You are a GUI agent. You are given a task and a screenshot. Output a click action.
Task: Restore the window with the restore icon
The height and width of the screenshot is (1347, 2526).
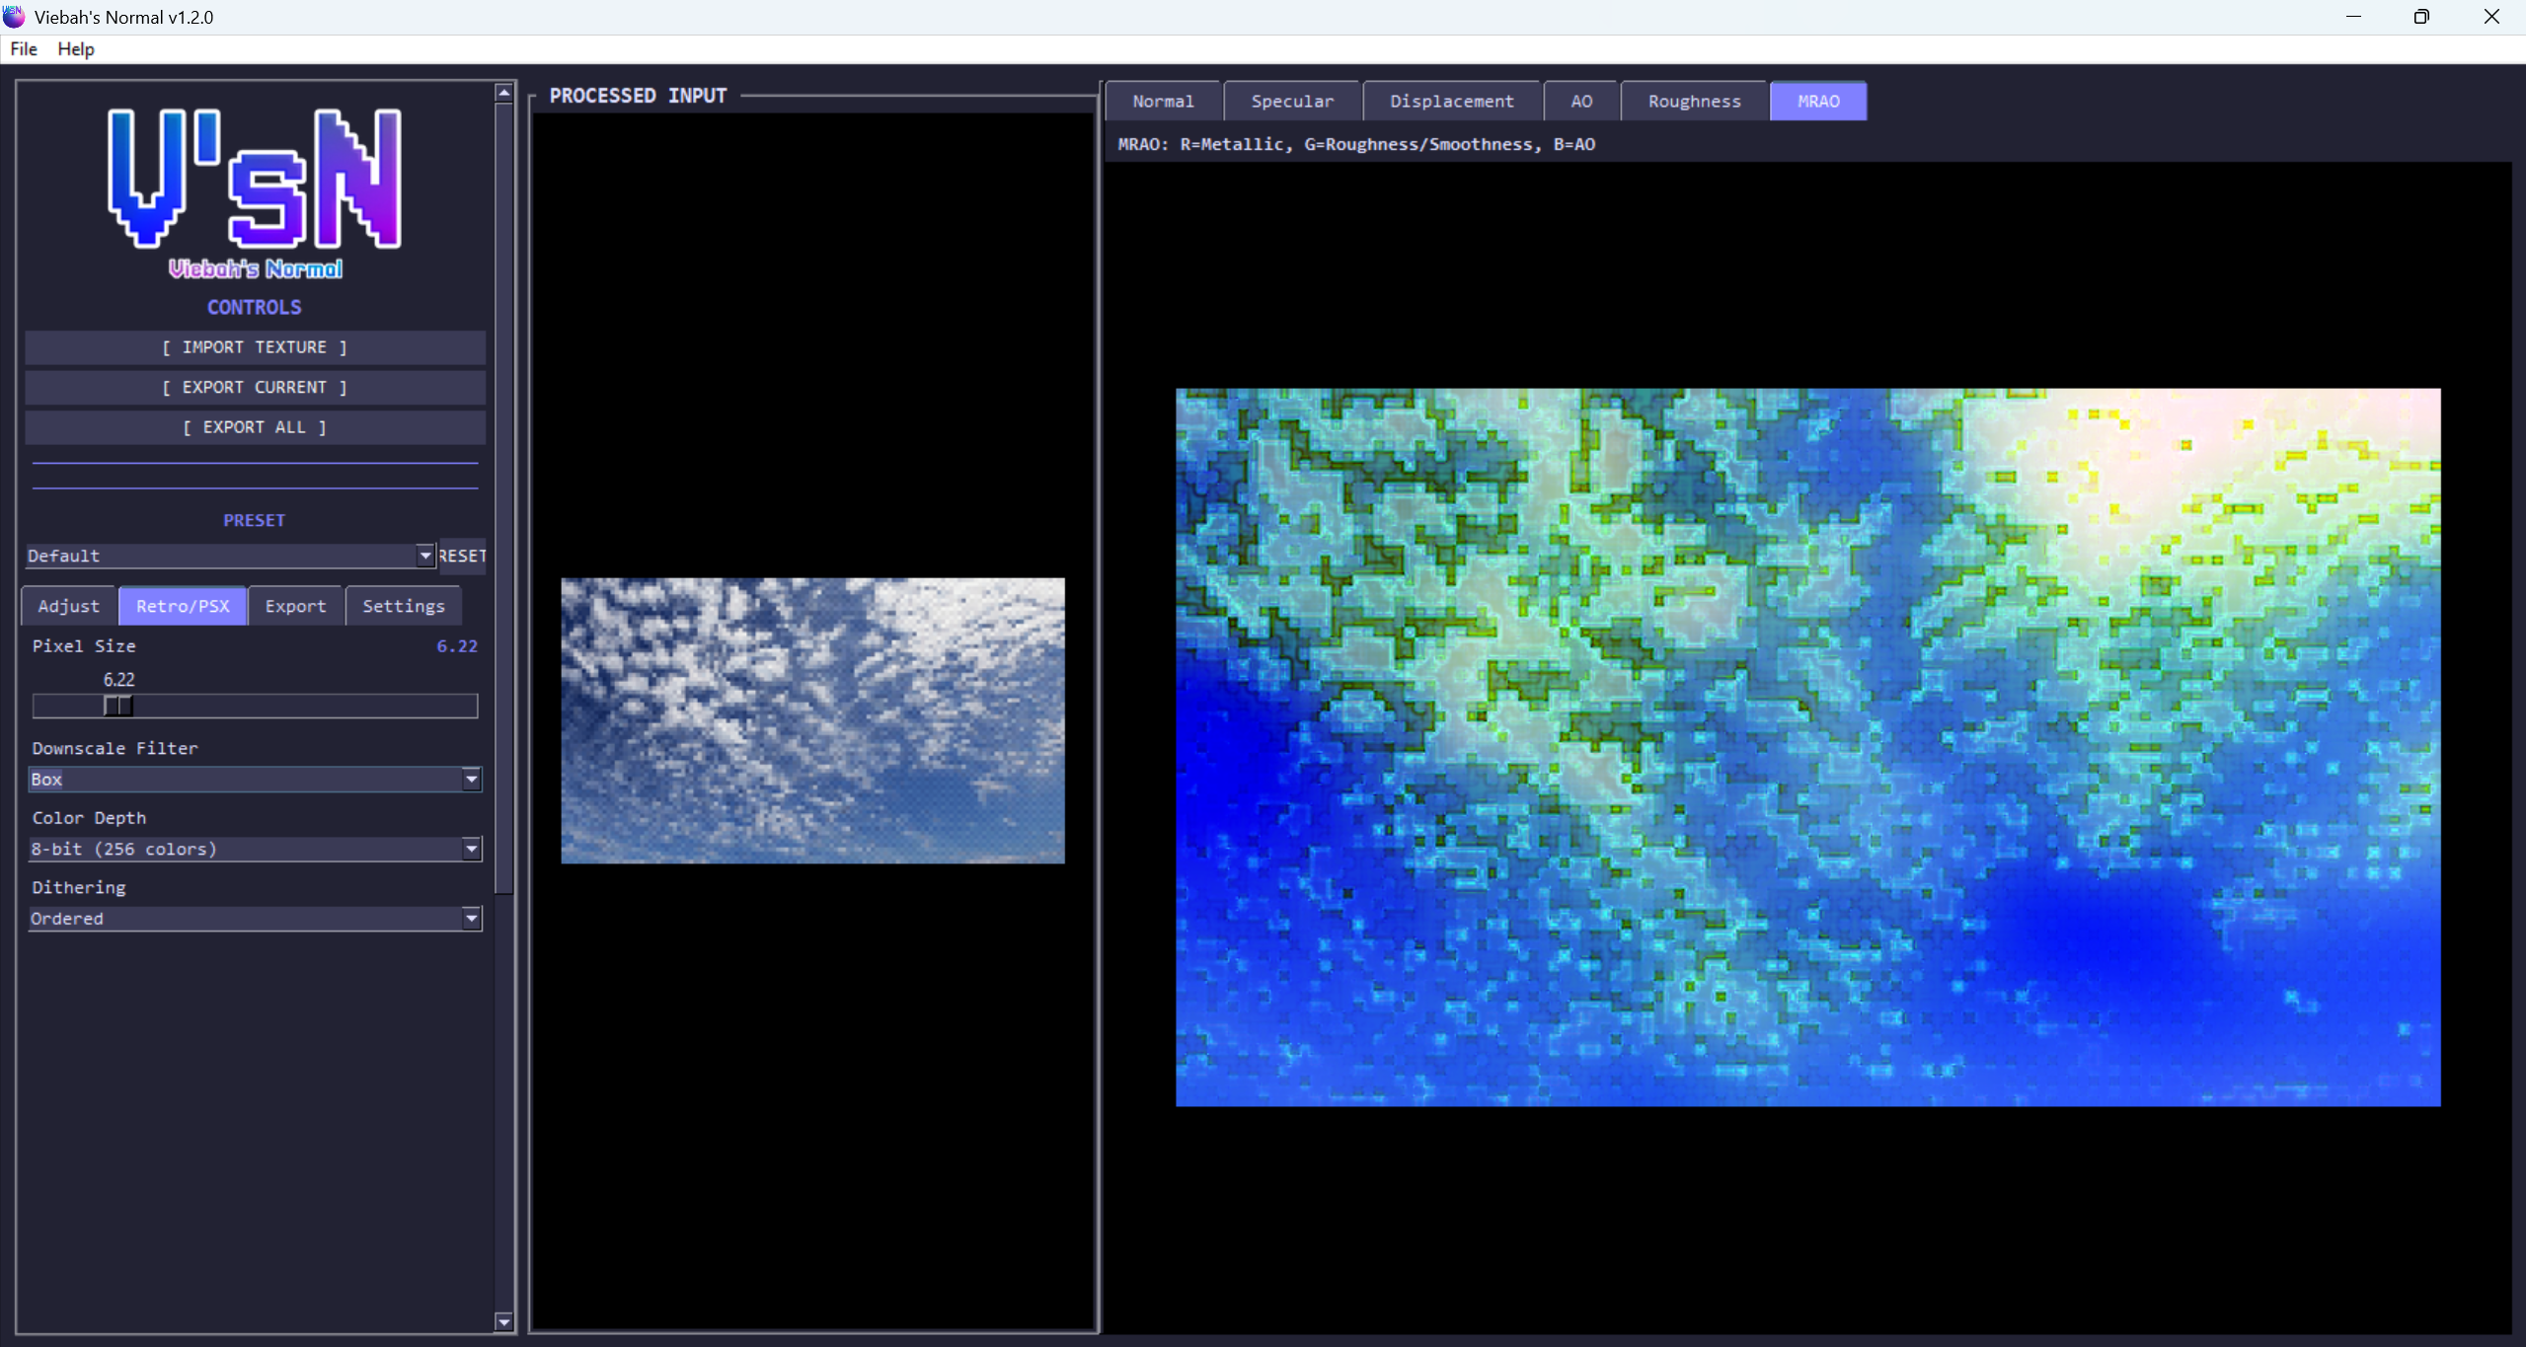coord(2420,17)
